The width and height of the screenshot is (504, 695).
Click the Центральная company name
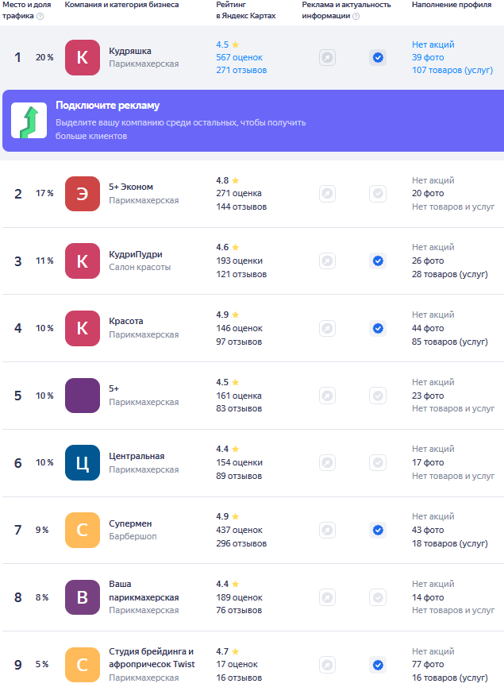[137, 456]
